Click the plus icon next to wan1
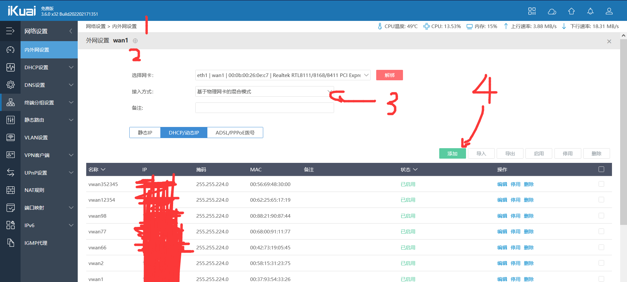627x282 pixels. point(135,41)
